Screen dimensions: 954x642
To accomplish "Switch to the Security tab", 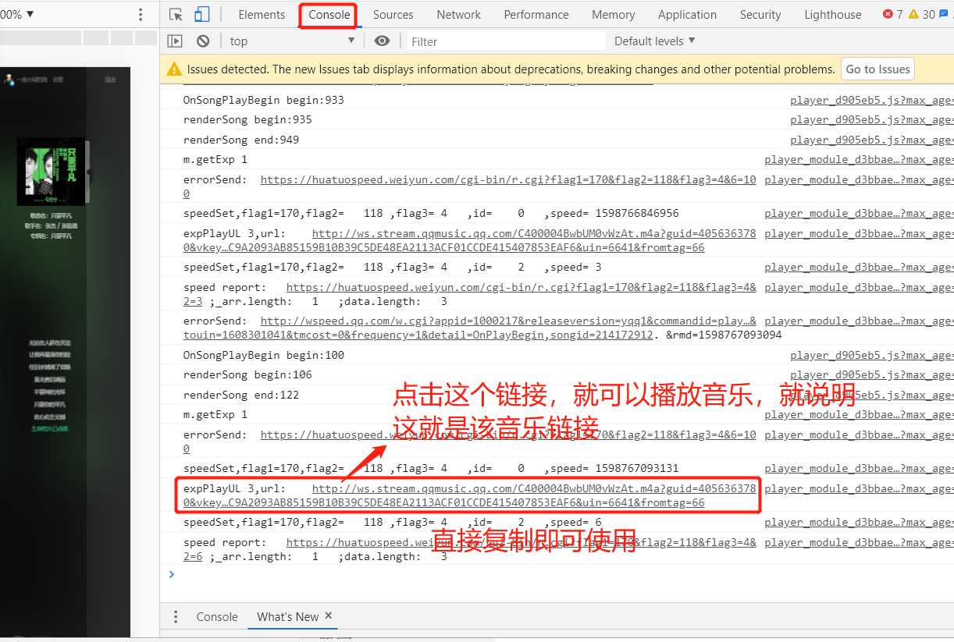I will (x=760, y=15).
